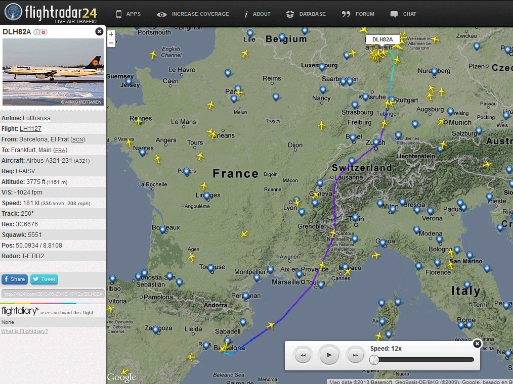Select the plane south of Tübingen
This screenshot has width=513, height=384.
pyautogui.click(x=384, y=124)
